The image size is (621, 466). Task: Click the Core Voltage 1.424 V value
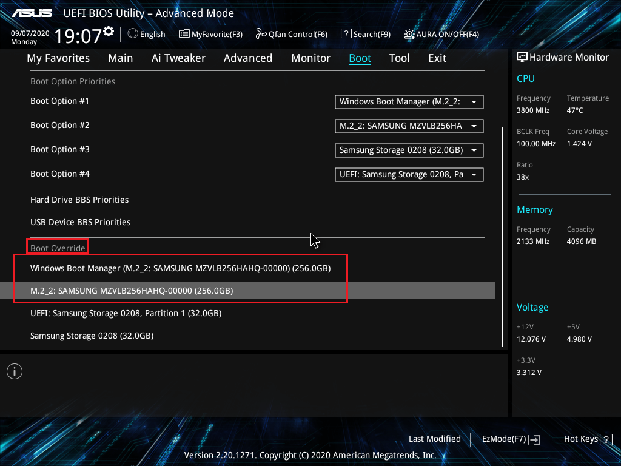tap(579, 144)
